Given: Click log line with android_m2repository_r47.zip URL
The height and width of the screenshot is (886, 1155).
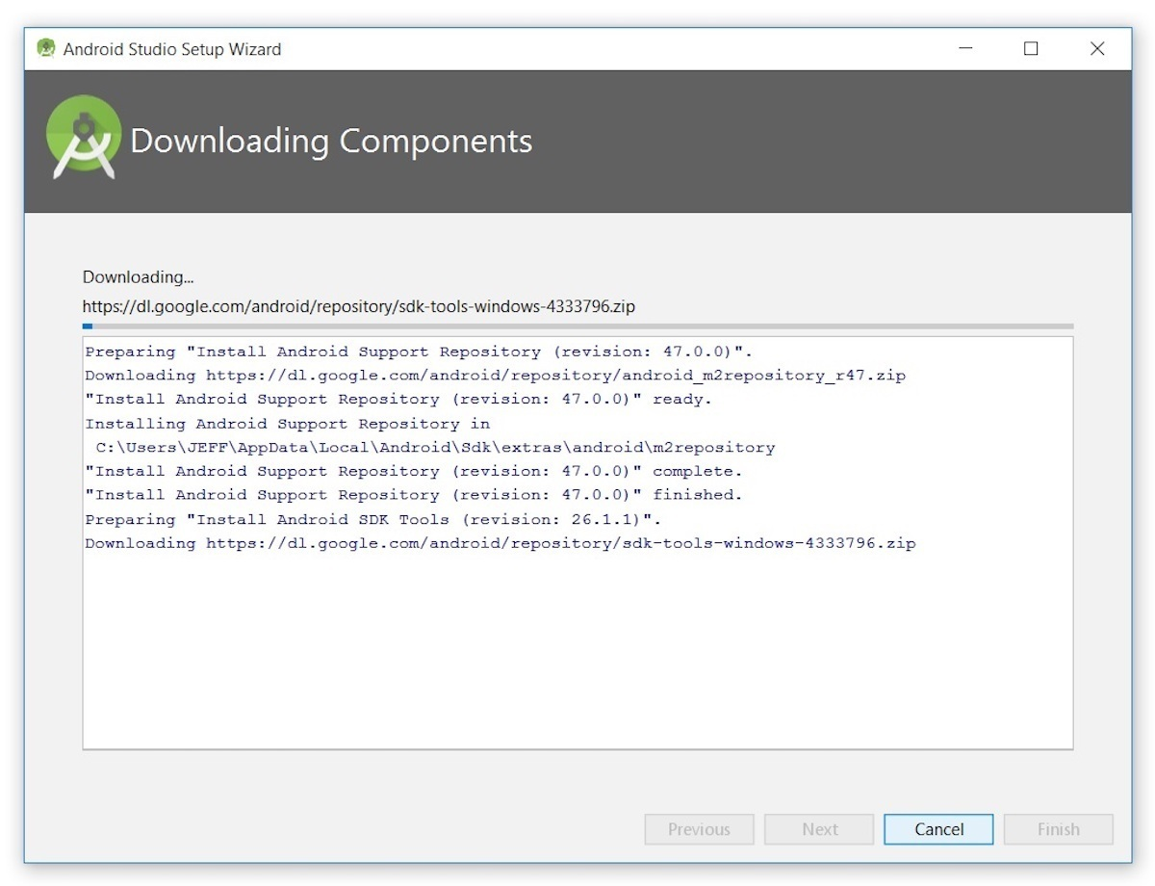Looking at the screenshot, I should 496,376.
